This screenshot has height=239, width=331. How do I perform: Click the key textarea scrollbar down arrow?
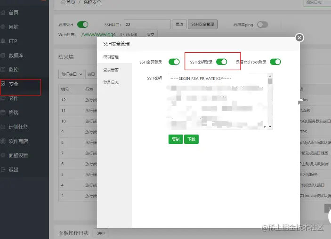click(x=270, y=127)
